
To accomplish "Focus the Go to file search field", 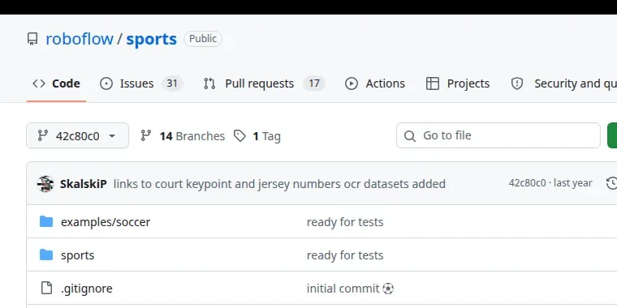I will [498, 135].
